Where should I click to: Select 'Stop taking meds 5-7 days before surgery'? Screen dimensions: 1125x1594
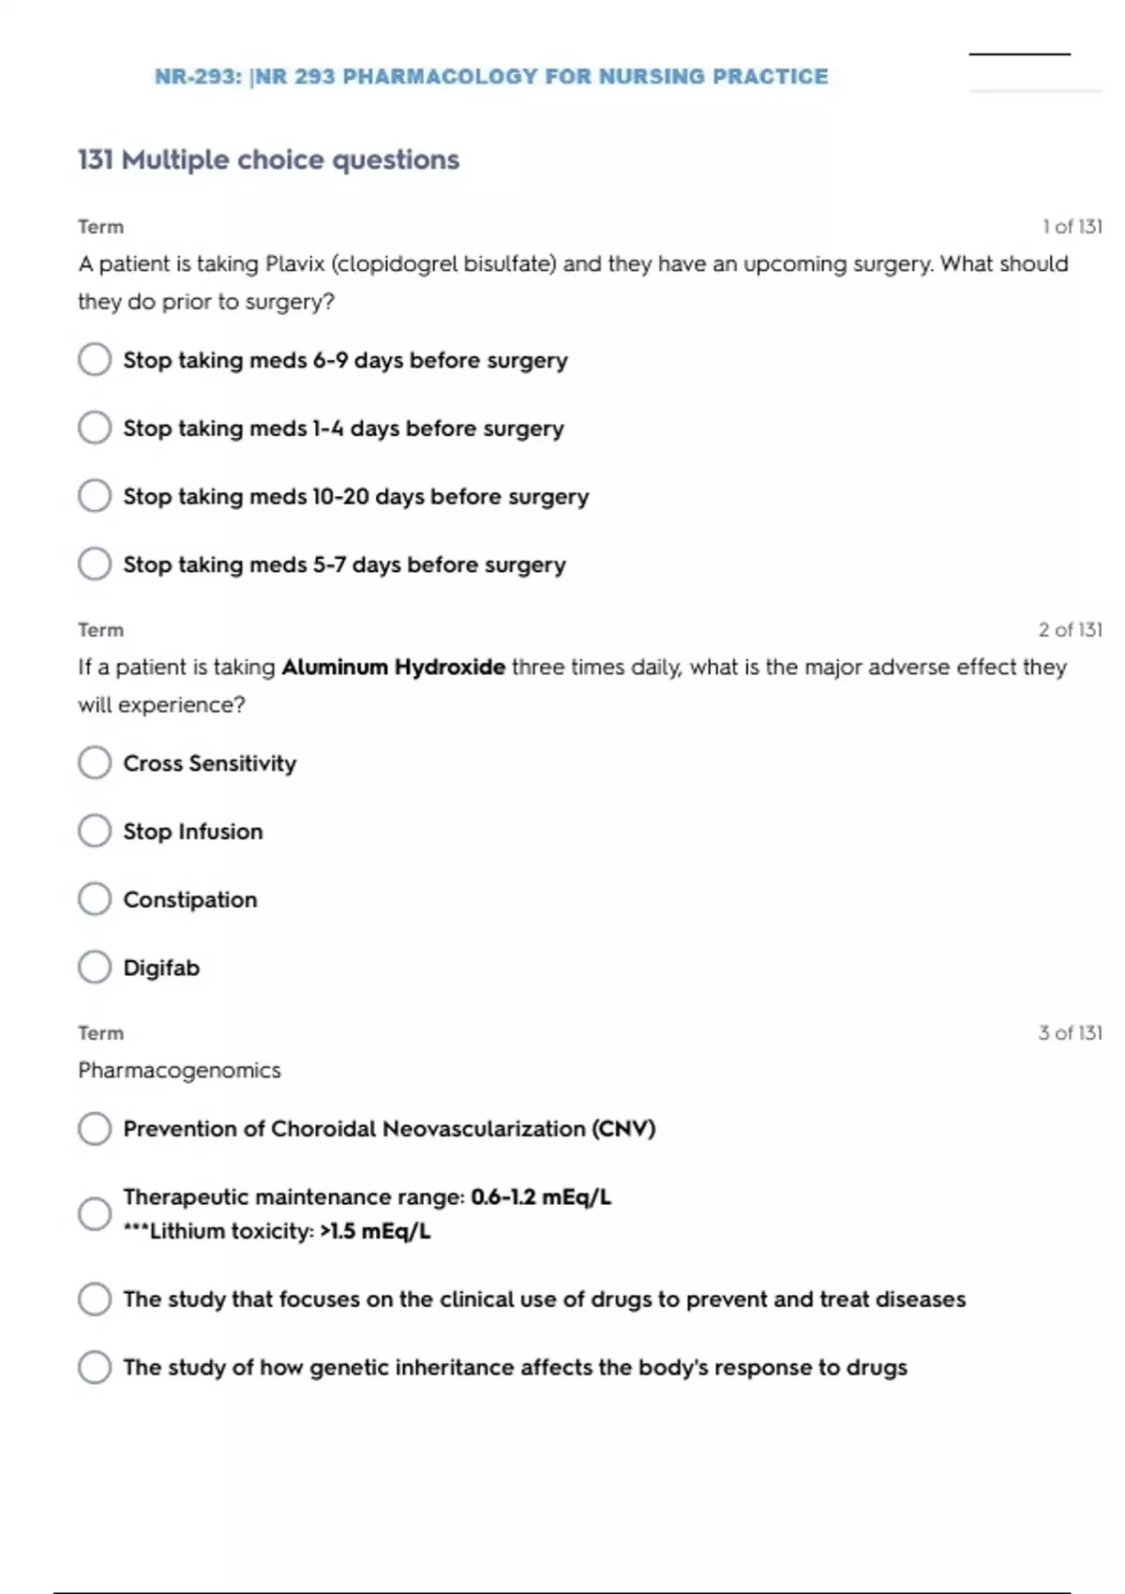coord(95,564)
